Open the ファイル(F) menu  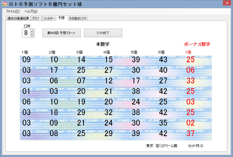[13, 11]
